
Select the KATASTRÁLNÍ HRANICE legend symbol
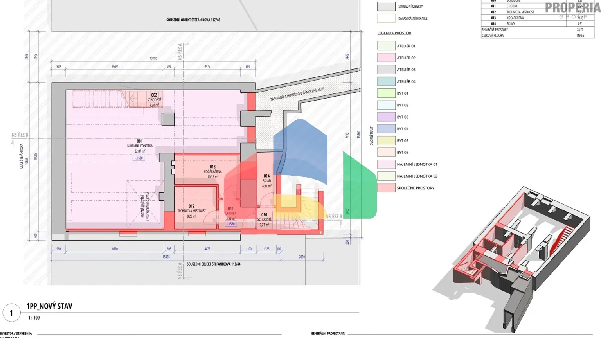click(386, 18)
